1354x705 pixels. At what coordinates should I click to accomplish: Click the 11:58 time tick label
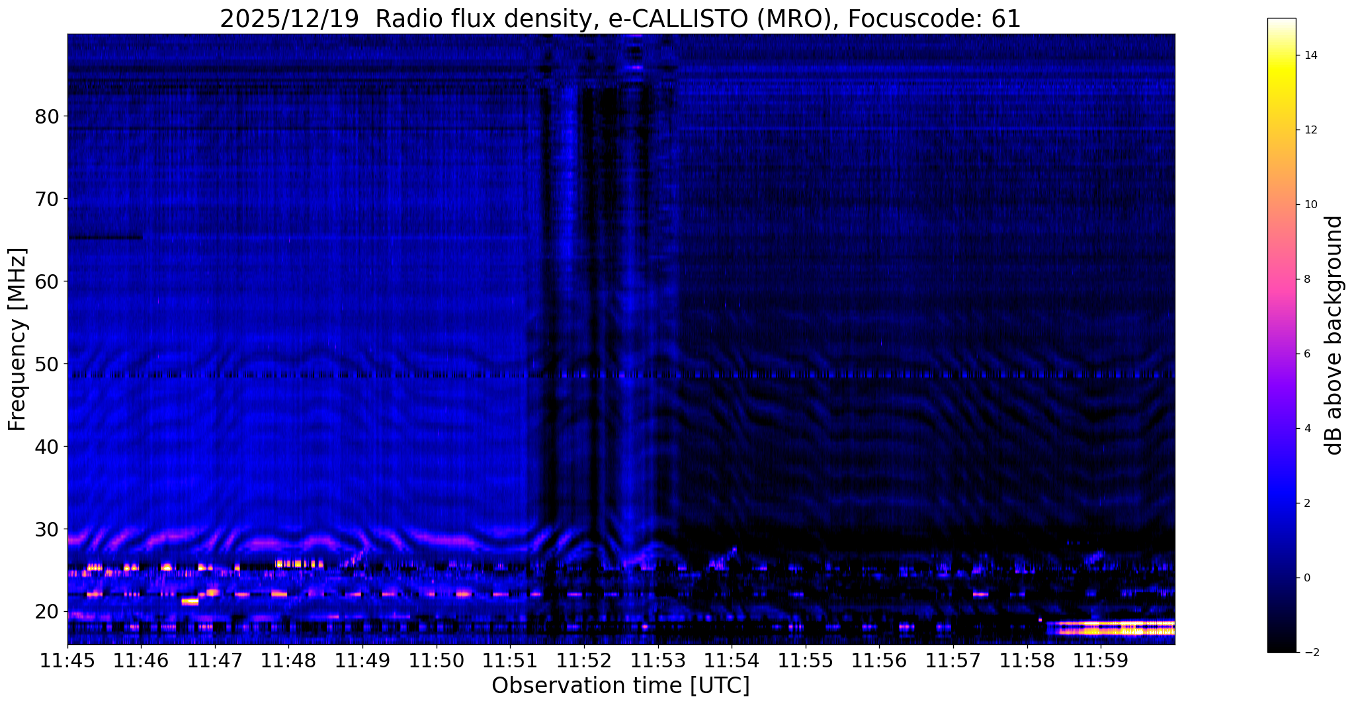tap(1027, 660)
